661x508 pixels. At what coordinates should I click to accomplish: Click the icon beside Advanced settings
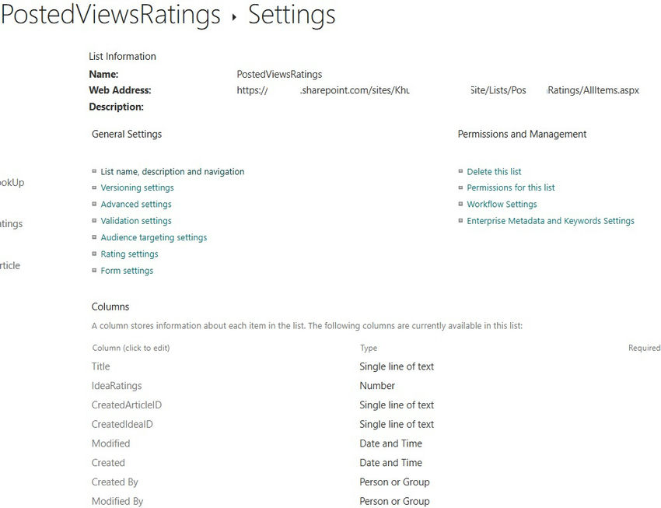[95, 204]
